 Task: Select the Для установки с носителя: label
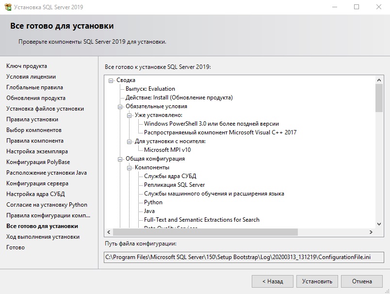(170, 141)
